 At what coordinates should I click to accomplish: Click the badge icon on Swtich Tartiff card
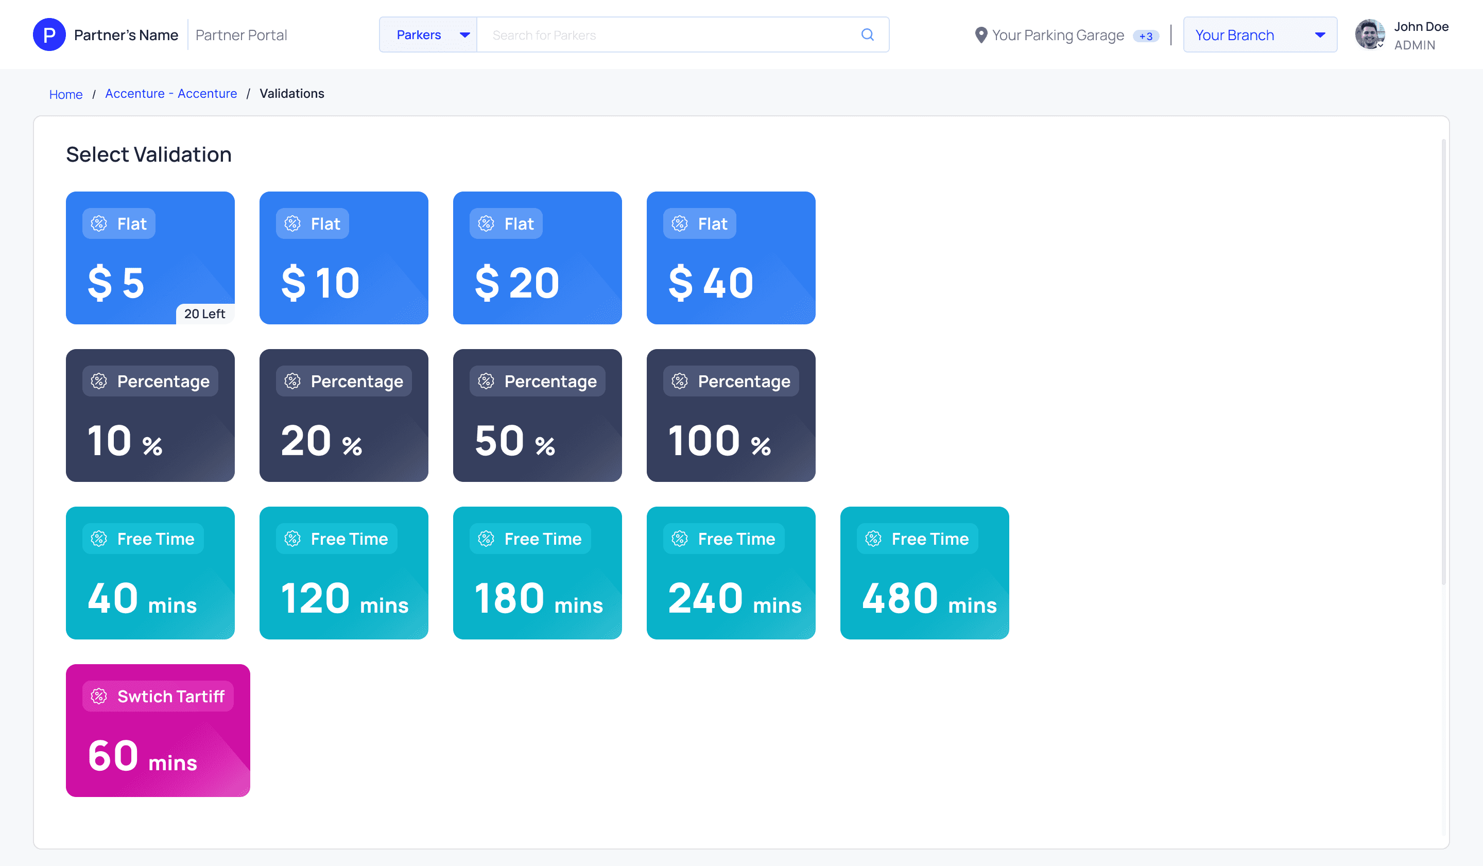[99, 696]
